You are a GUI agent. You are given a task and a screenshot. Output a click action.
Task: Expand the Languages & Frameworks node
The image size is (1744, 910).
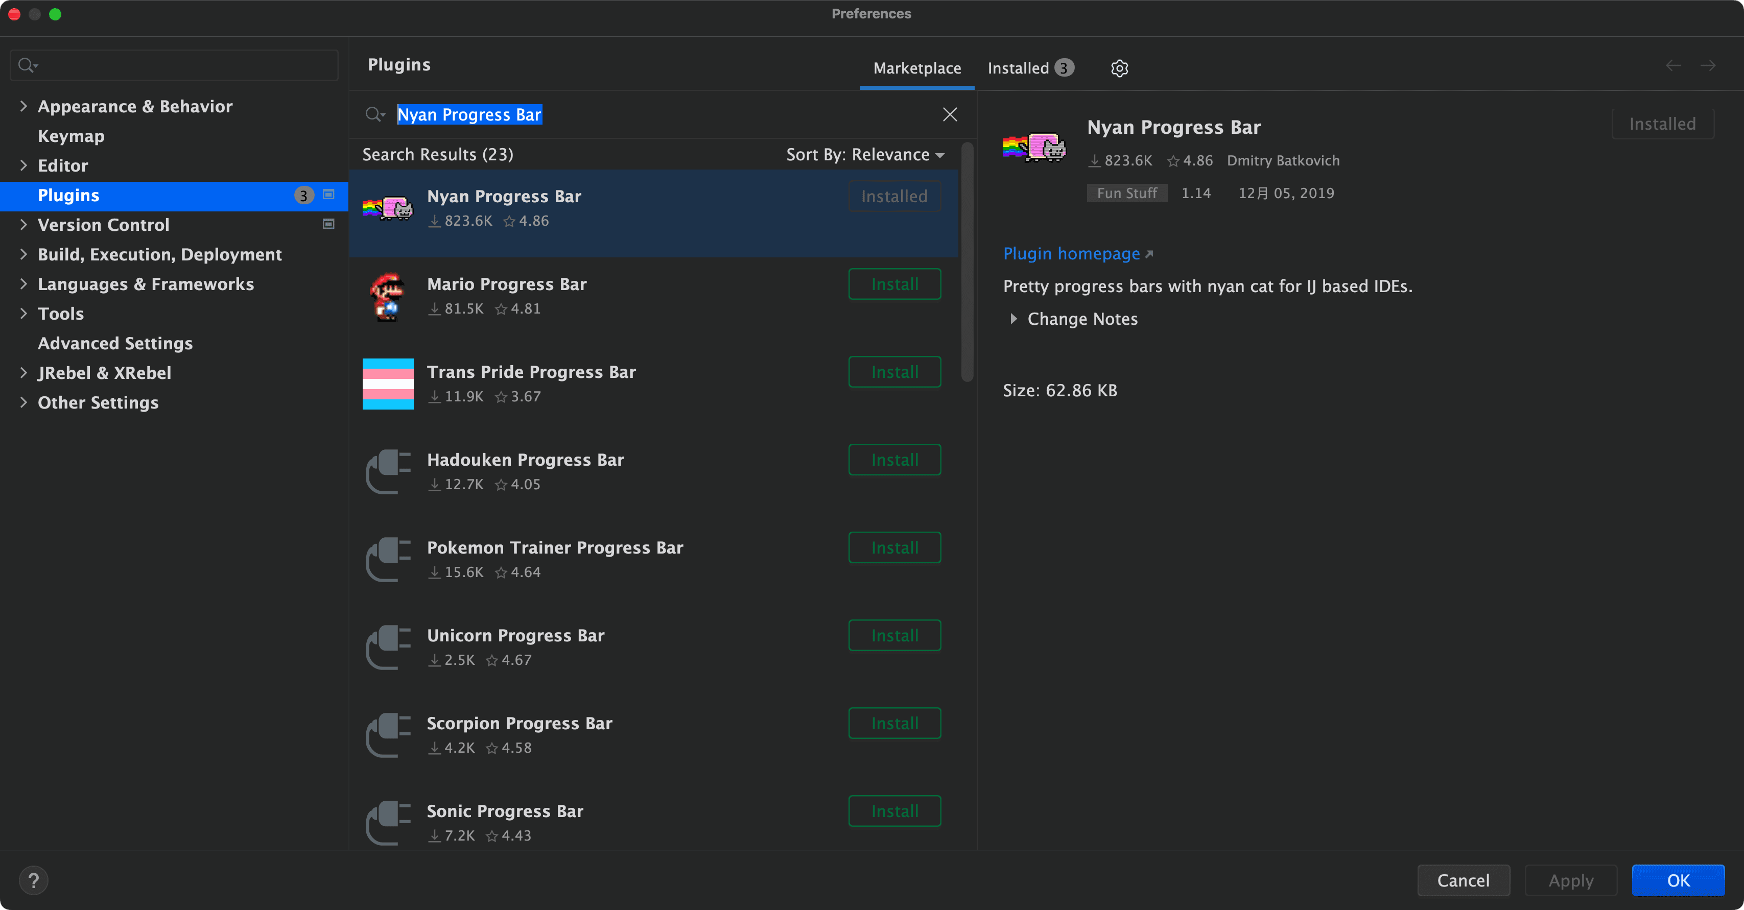[23, 284]
